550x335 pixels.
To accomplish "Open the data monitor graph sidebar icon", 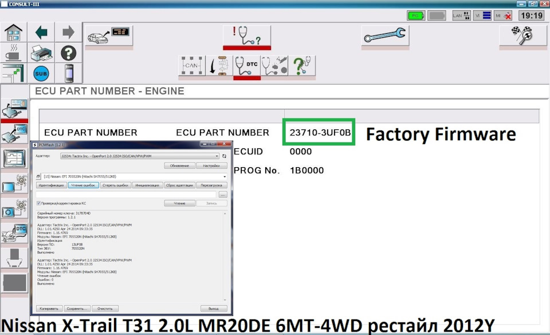I will click(14, 159).
